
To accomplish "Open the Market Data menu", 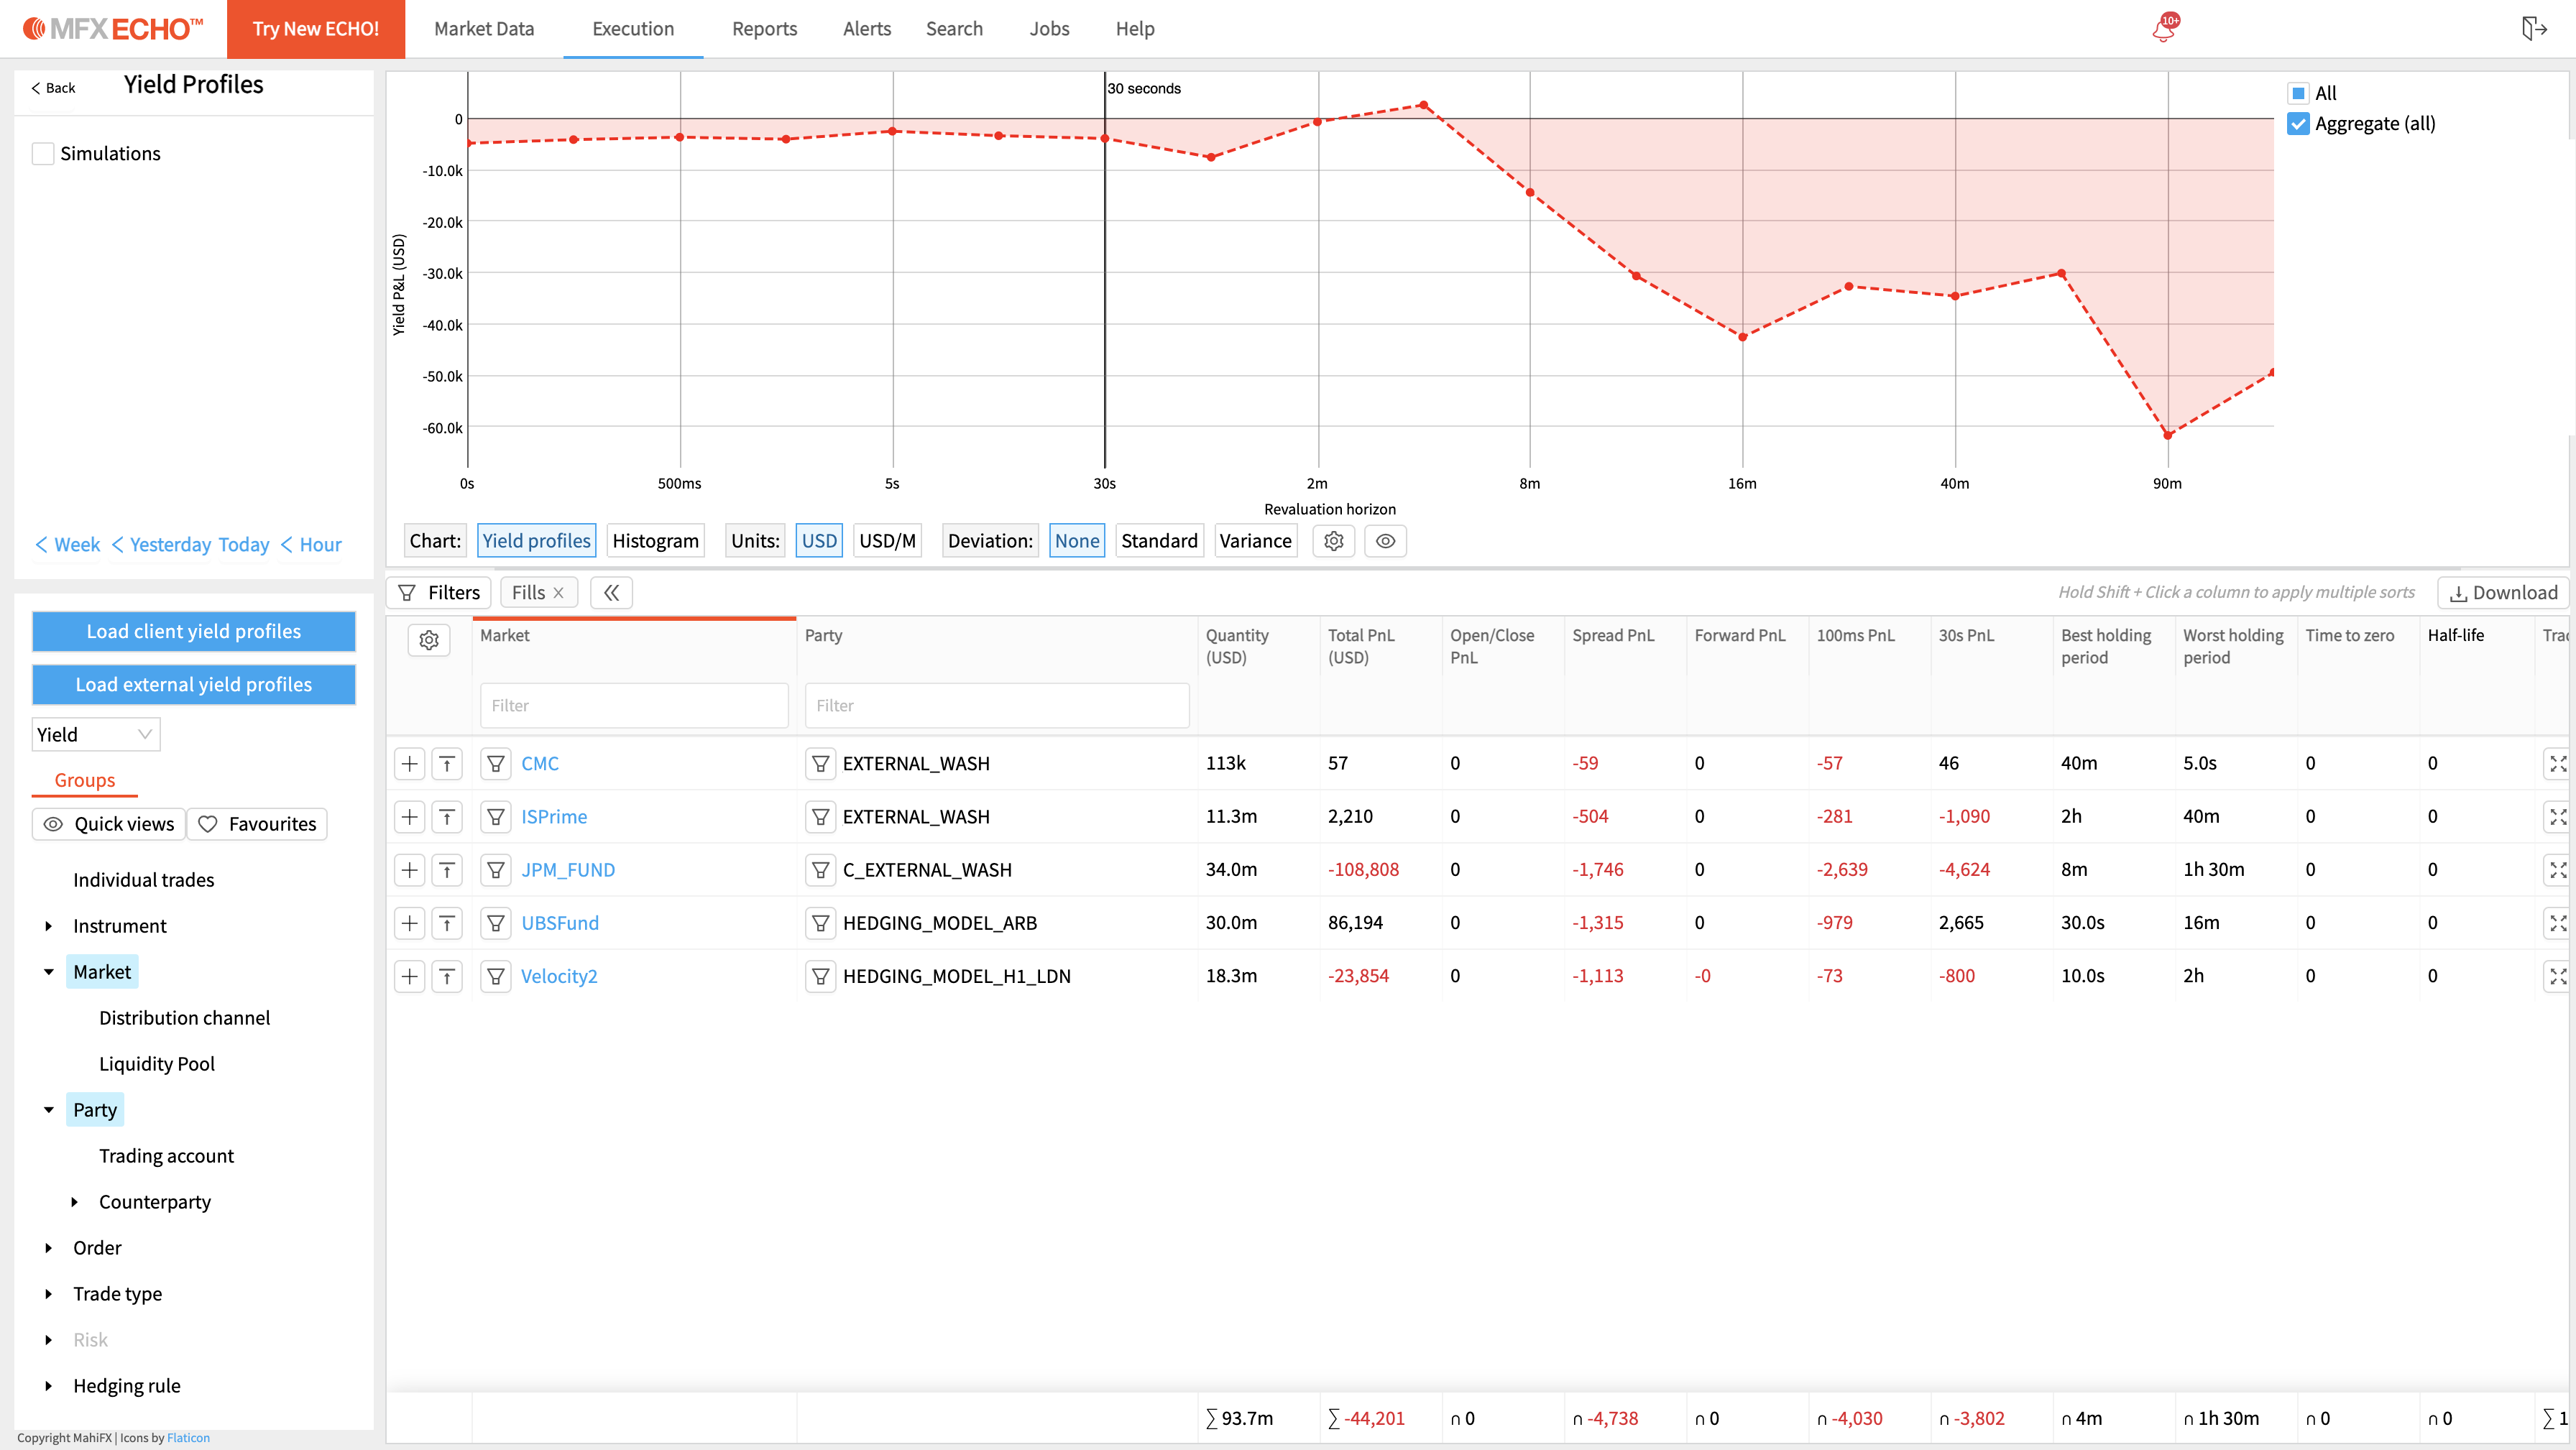I will coord(484,29).
